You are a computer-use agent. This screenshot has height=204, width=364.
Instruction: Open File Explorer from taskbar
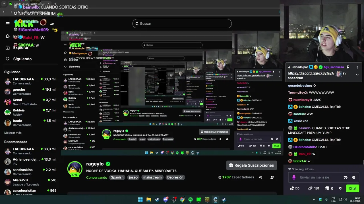coord(149,199)
